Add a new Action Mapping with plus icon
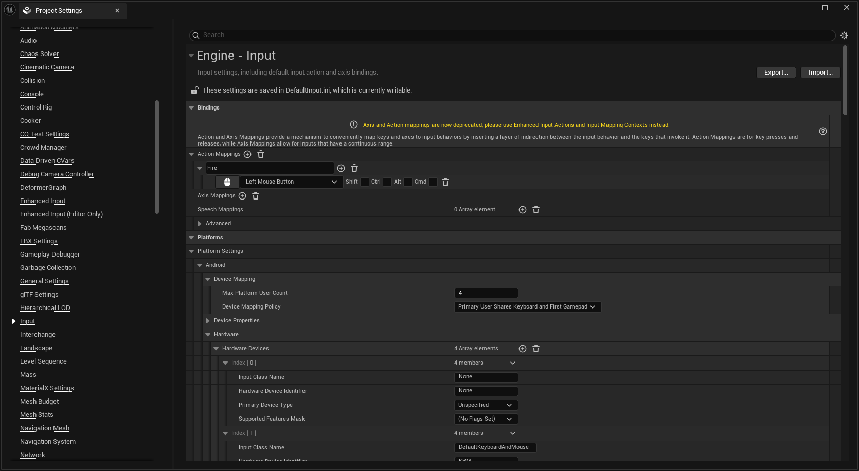Viewport: 859px width, 471px height. click(247, 154)
